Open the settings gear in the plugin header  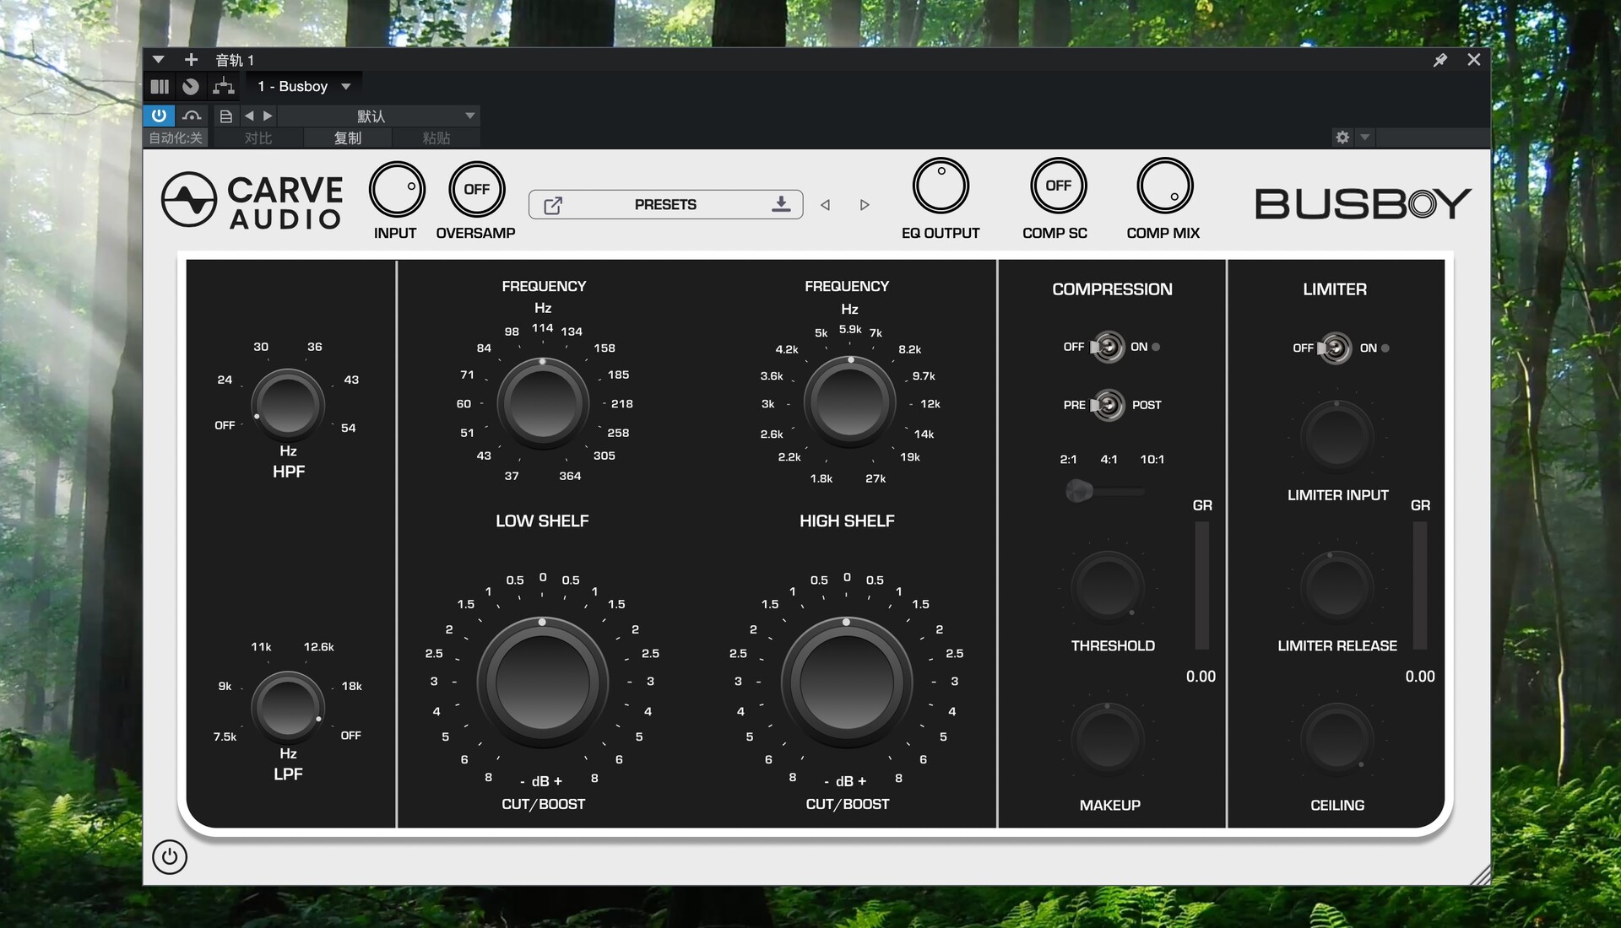tap(1342, 138)
